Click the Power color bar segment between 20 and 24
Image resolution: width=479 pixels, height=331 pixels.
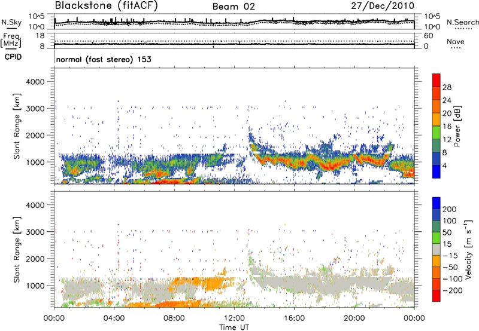point(436,106)
